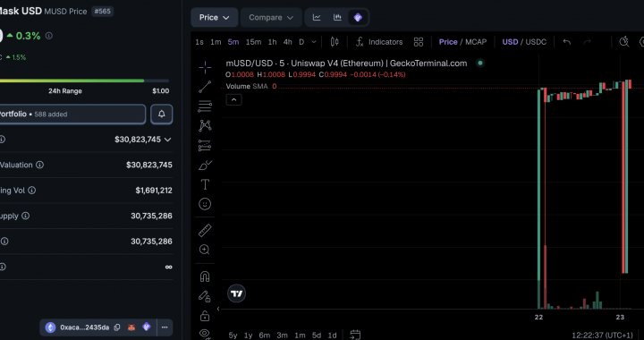Click the price alert bell icon

coord(161,115)
